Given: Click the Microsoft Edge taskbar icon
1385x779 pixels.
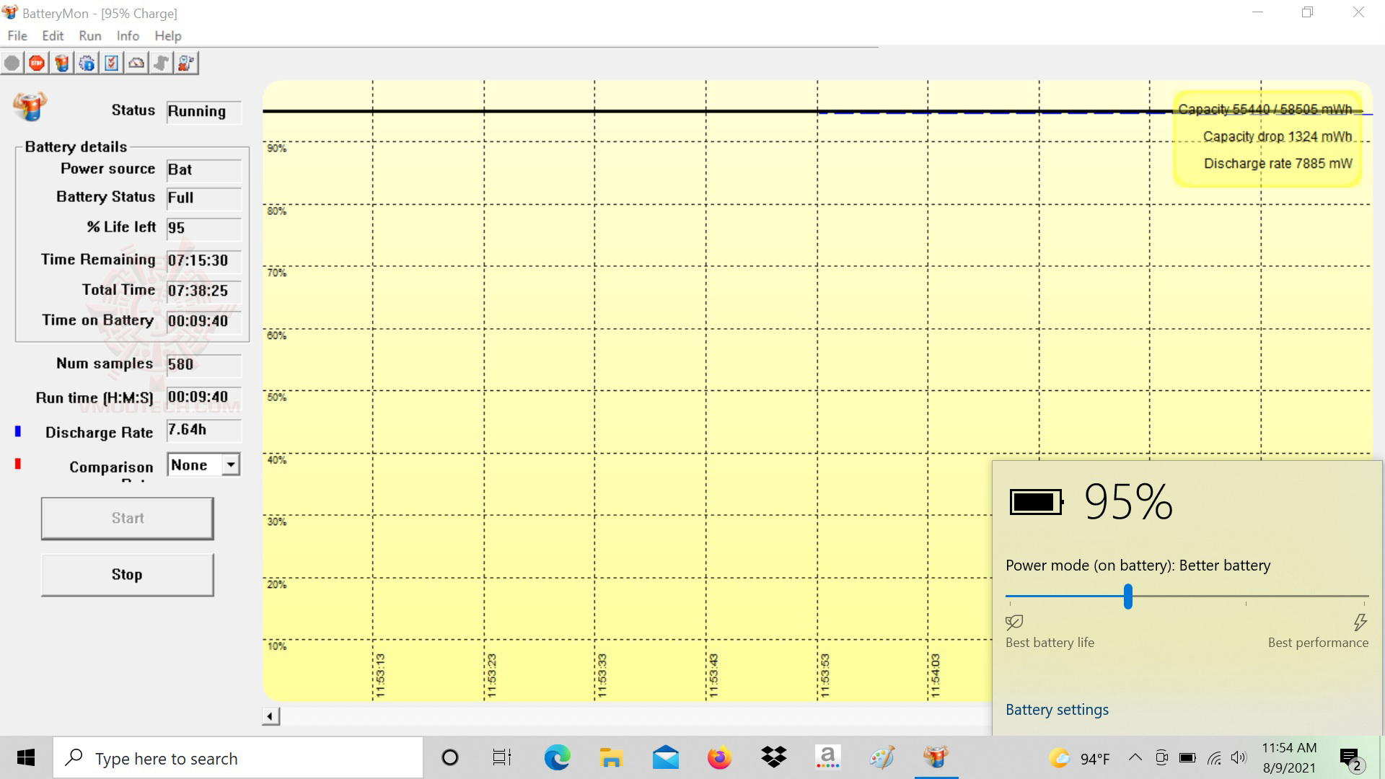Looking at the screenshot, I should tap(557, 757).
